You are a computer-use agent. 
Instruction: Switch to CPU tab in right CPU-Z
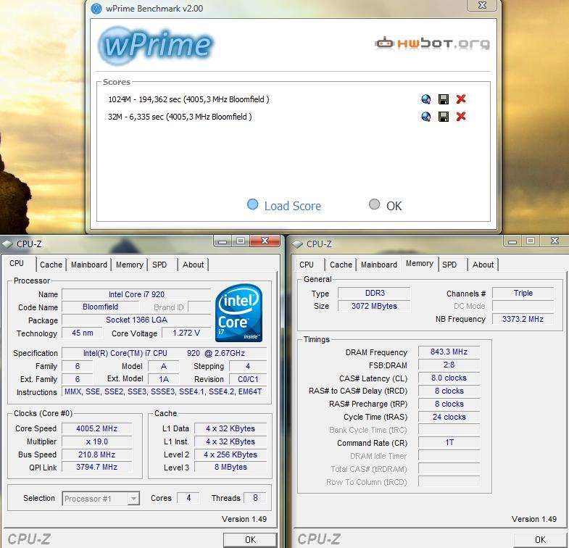point(307,265)
